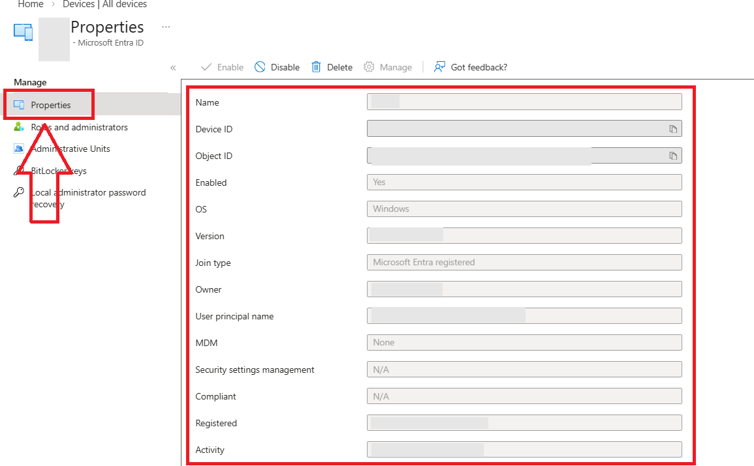The width and height of the screenshot is (754, 466).
Task: Click the OS field showing Windows
Action: pyautogui.click(x=524, y=209)
